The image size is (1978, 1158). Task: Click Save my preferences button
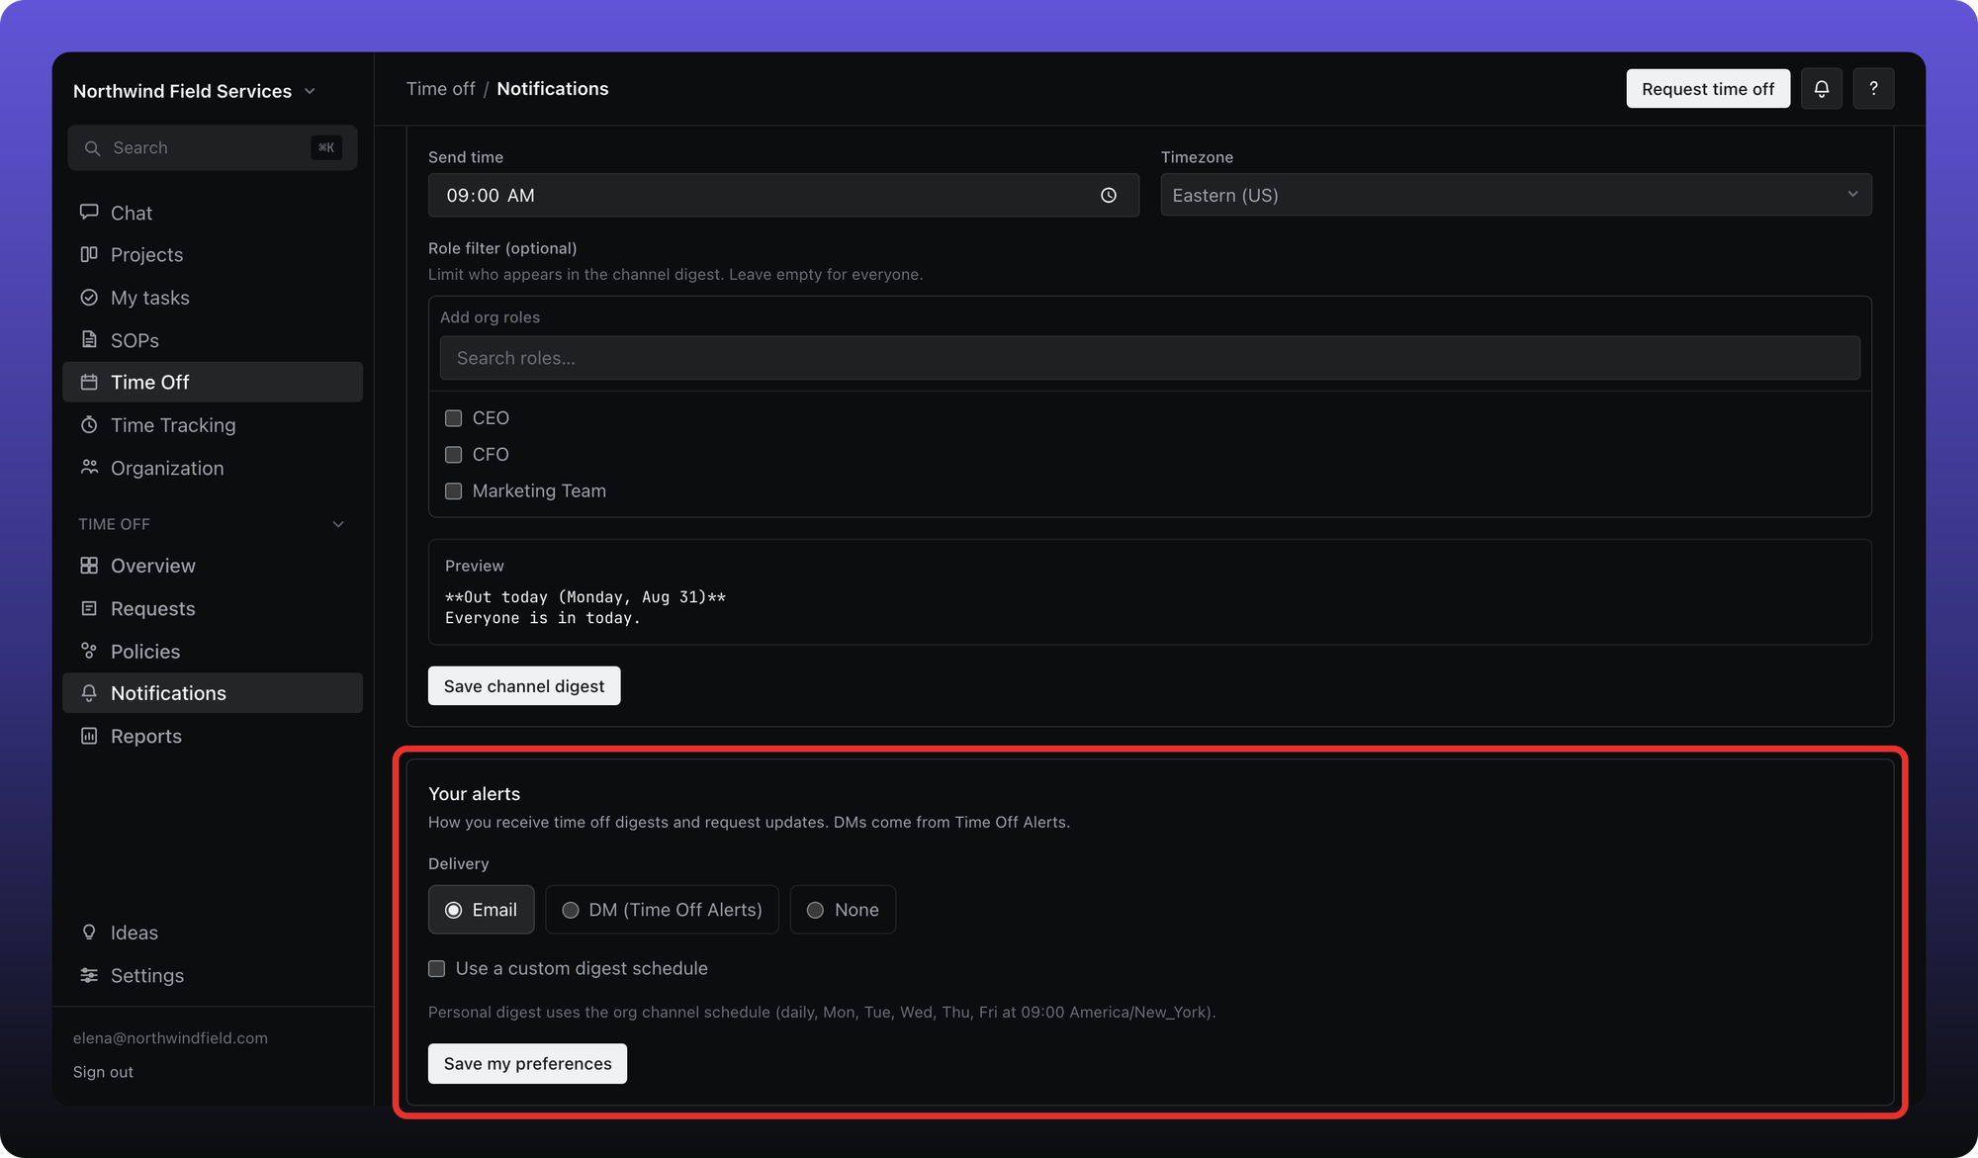point(527,1063)
